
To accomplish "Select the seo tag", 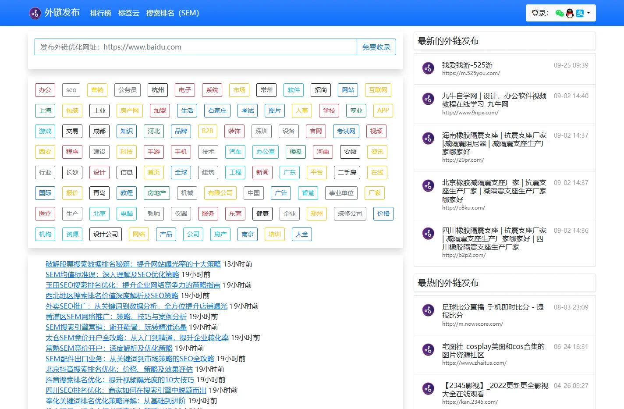I will (71, 90).
